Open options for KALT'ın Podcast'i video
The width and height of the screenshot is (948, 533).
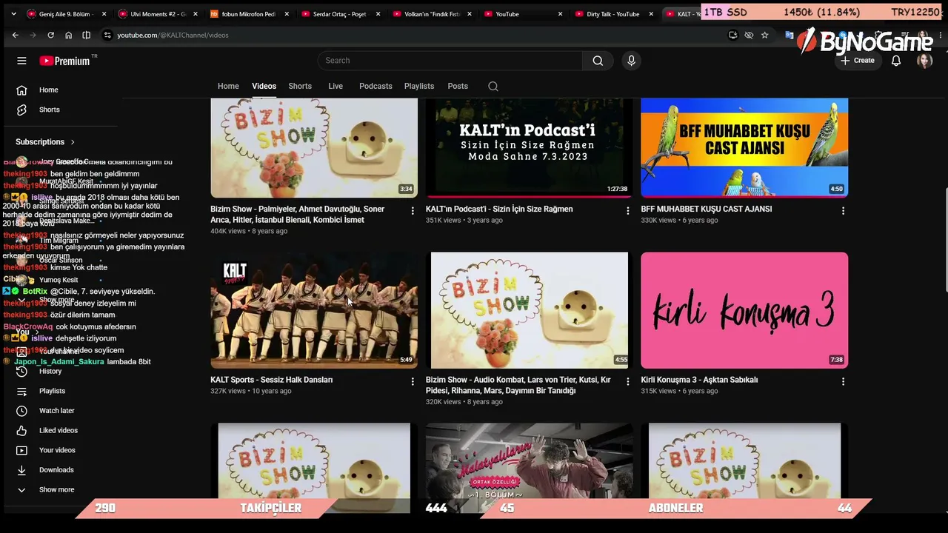627,211
